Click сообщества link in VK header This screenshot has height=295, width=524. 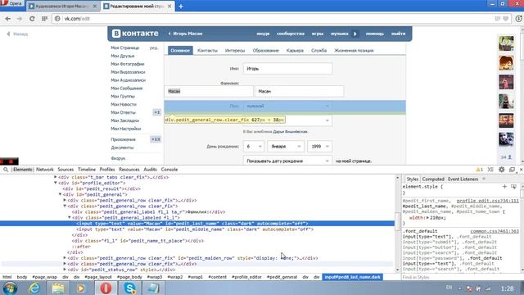(x=291, y=34)
